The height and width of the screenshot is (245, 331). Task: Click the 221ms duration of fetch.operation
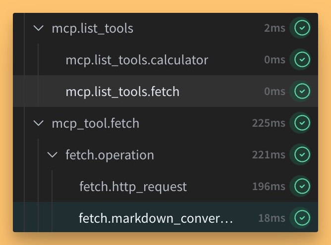pyautogui.click(x=269, y=154)
